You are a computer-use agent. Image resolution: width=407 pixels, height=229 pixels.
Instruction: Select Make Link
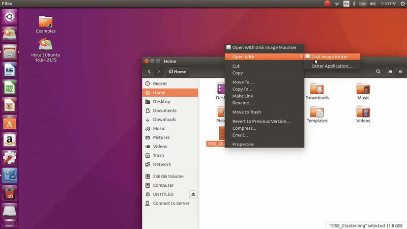pyautogui.click(x=264, y=96)
